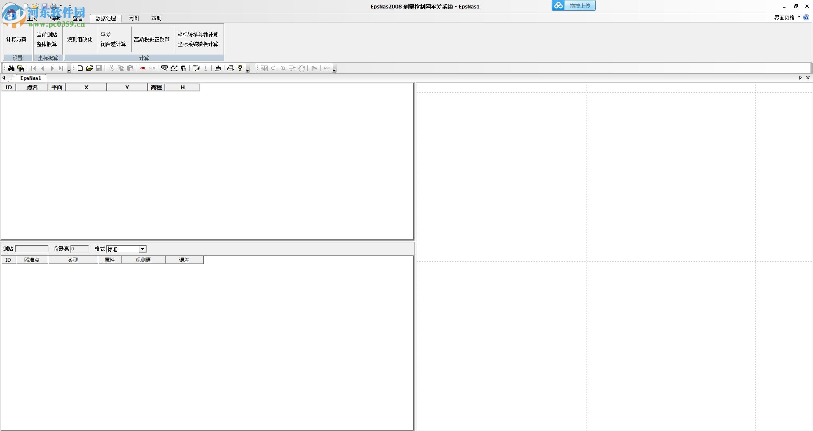Click the 拖拽上传 upload button
The width and height of the screenshot is (813, 431).
(x=574, y=5)
